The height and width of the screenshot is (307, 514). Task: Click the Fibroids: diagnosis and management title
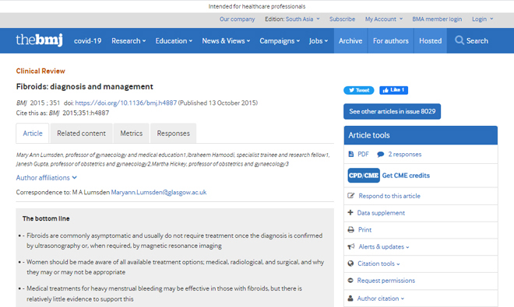[x=85, y=86]
